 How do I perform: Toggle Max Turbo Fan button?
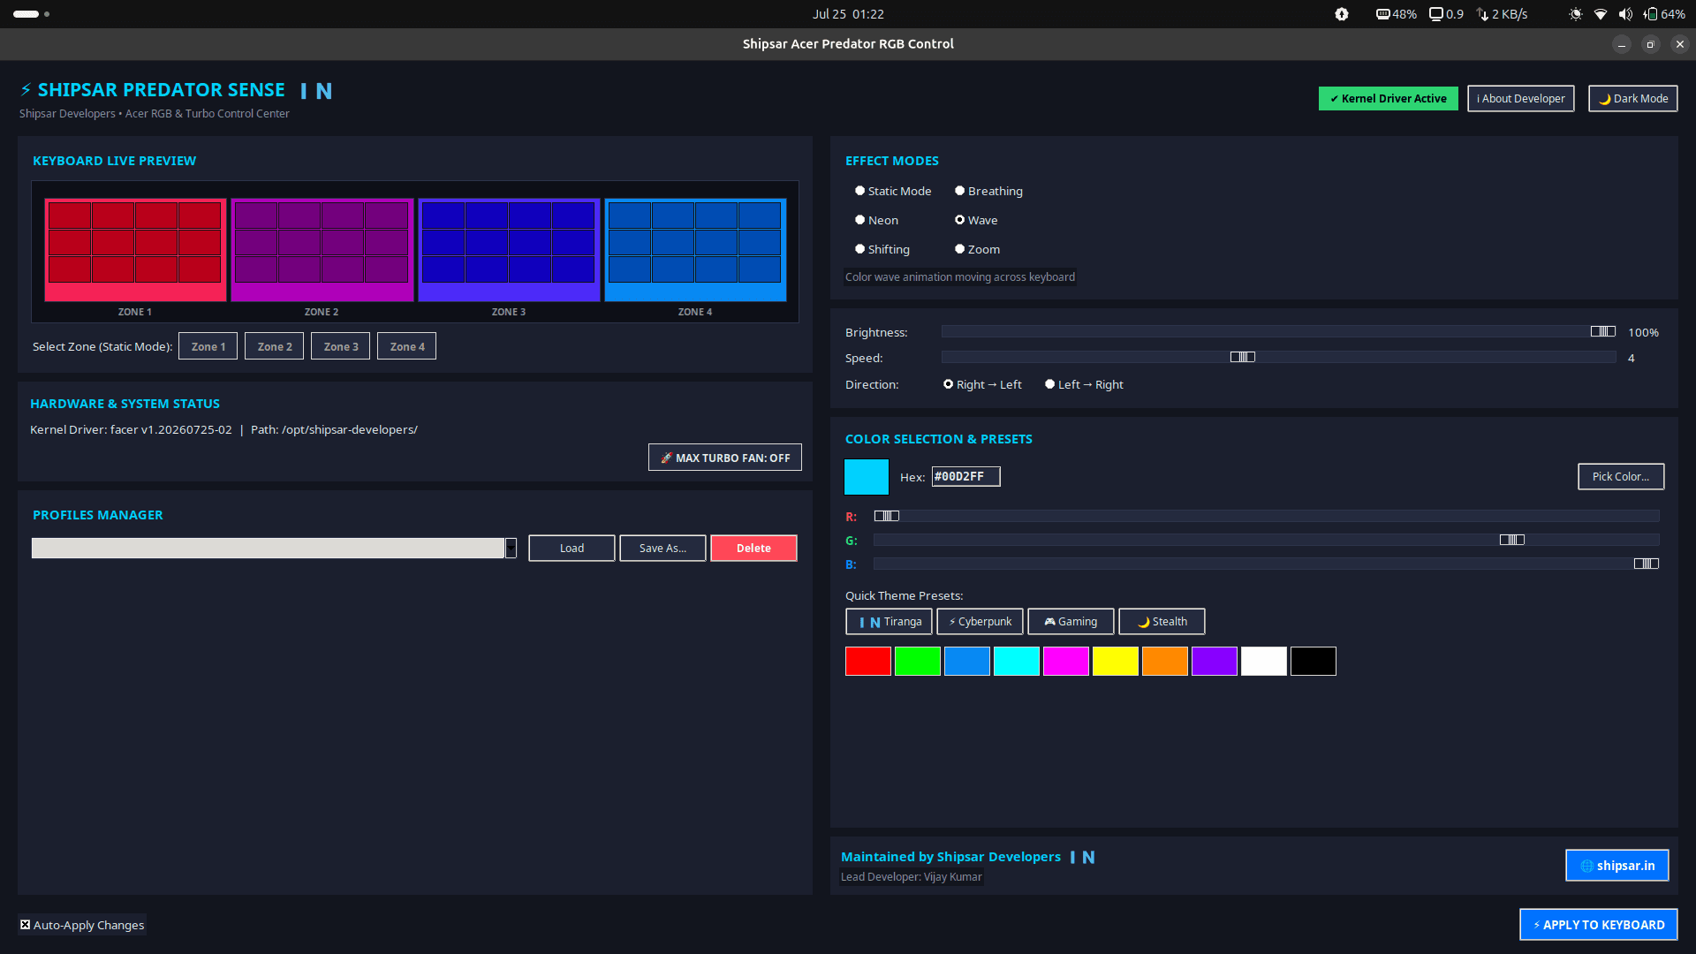pyautogui.click(x=725, y=458)
